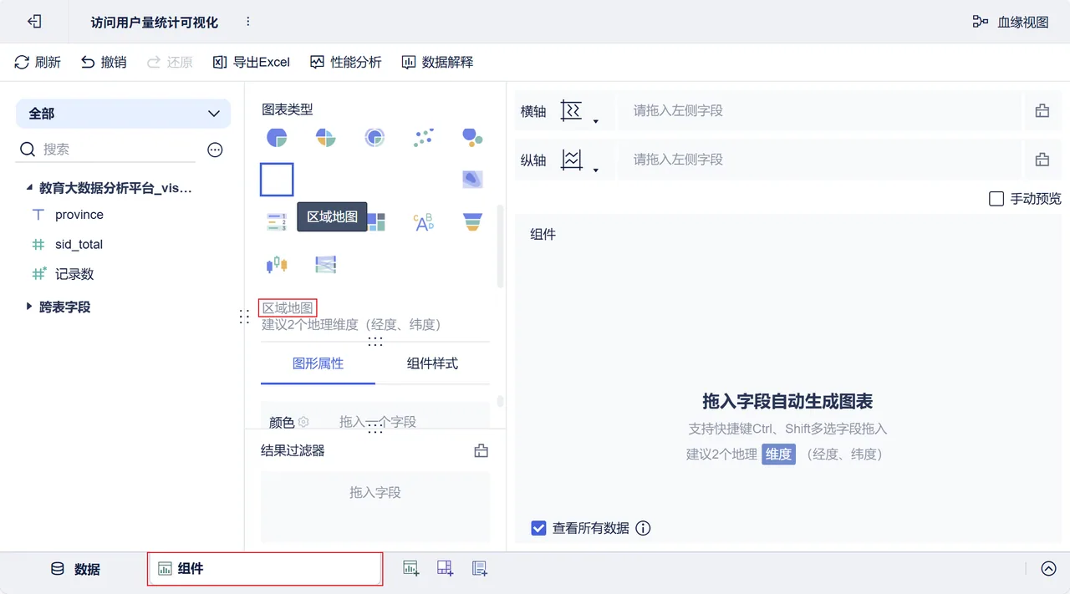This screenshot has height=594, width=1070.
Task: Choose the bubble chart type
Action: (472, 137)
